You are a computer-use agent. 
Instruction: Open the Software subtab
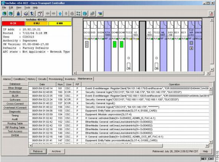[15, 100]
